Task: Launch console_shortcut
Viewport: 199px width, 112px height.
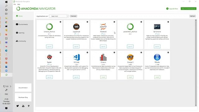Action: tap(49, 46)
